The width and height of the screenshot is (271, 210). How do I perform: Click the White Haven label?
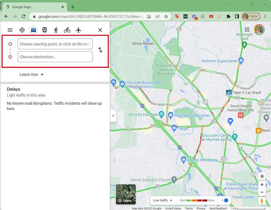tap(143, 44)
